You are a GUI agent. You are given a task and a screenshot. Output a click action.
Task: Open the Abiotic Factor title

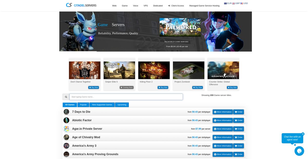82,120
